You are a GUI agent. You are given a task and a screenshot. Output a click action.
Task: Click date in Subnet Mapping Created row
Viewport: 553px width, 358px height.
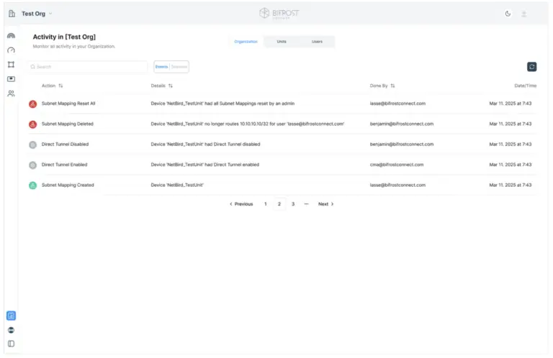[511, 185]
